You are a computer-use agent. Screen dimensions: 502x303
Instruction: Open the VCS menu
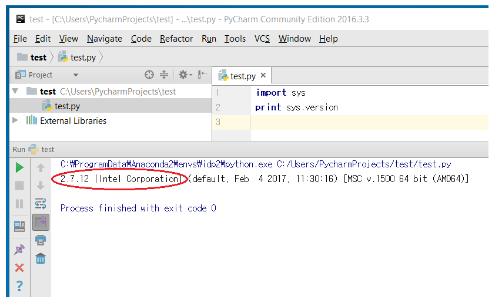pos(262,39)
